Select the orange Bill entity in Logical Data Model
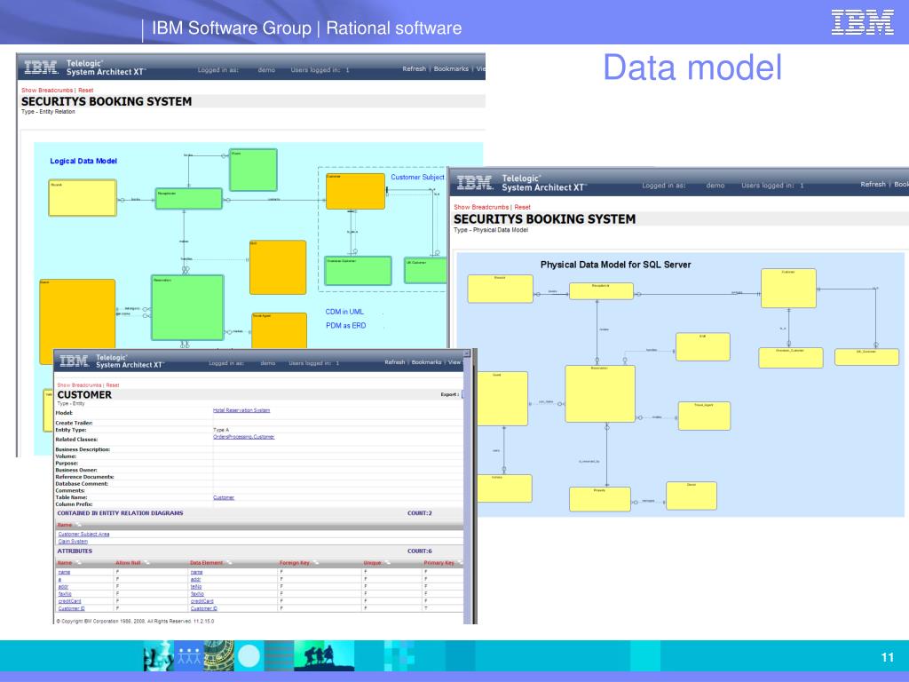The image size is (909, 682). (278, 267)
